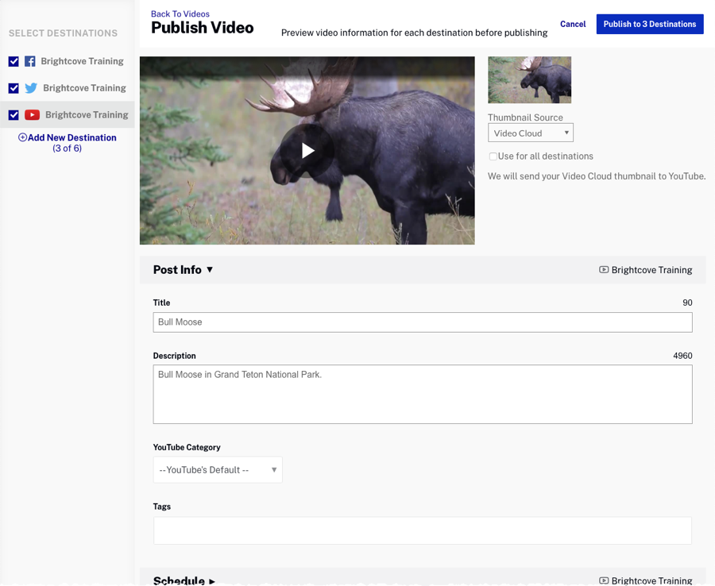Click the plus icon beside Add New Destination
715x586 pixels.
(x=23, y=137)
